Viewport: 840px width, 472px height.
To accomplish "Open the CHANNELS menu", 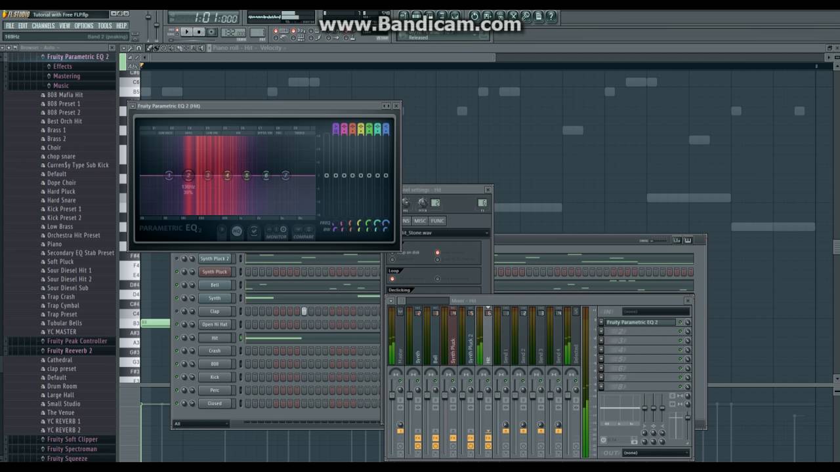I will pyautogui.click(x=43, y=26).
